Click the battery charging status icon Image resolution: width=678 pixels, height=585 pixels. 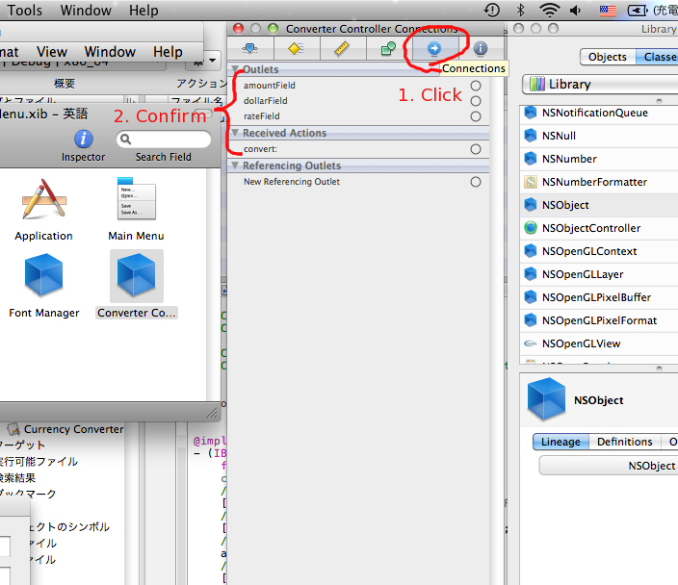[637, 11]
